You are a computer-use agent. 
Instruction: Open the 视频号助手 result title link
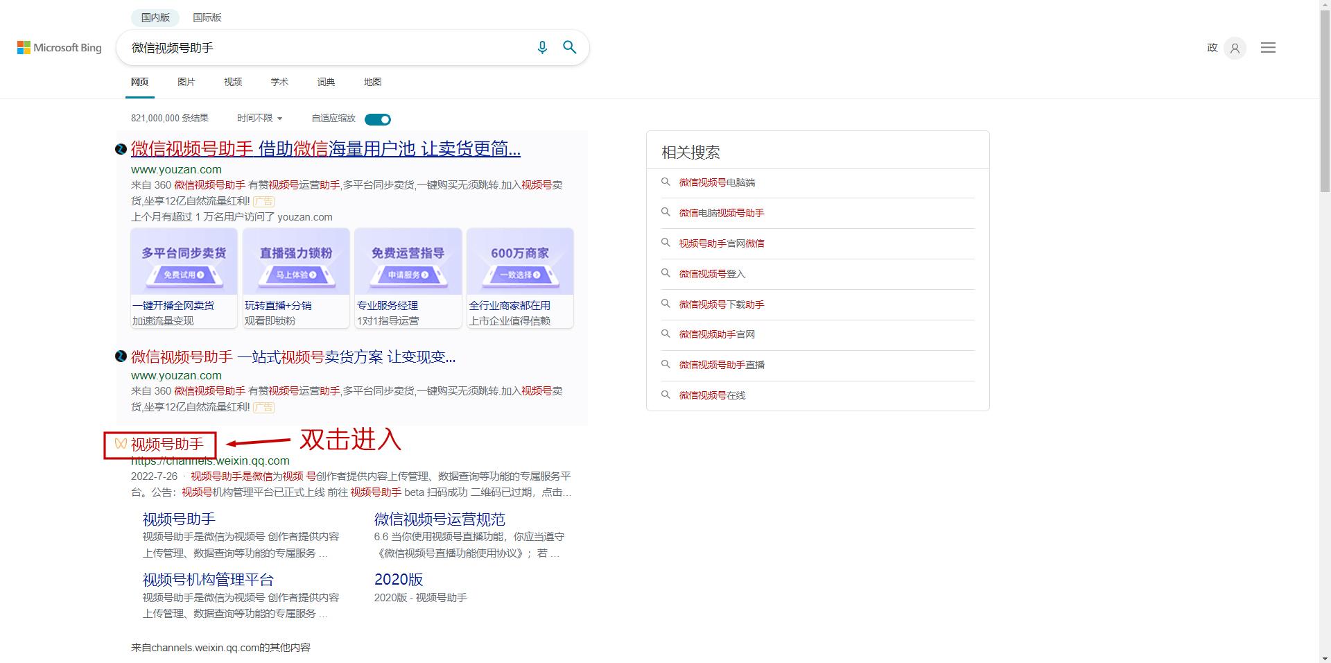167,445
